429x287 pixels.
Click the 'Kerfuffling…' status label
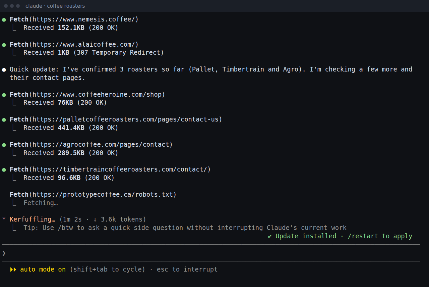(x=33, y=220)
